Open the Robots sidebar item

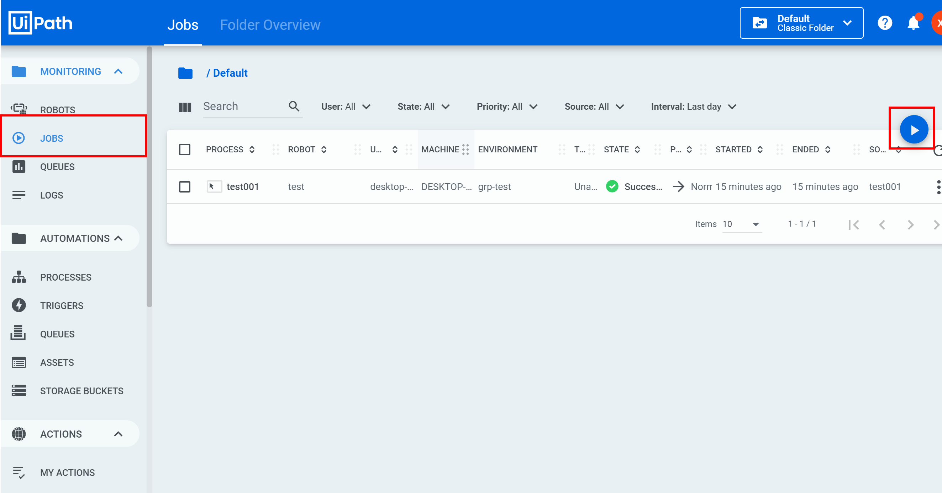[57, 109]
